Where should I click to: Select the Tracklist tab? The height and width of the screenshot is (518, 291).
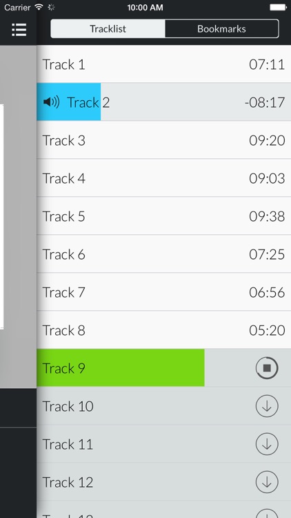[108, 29]
